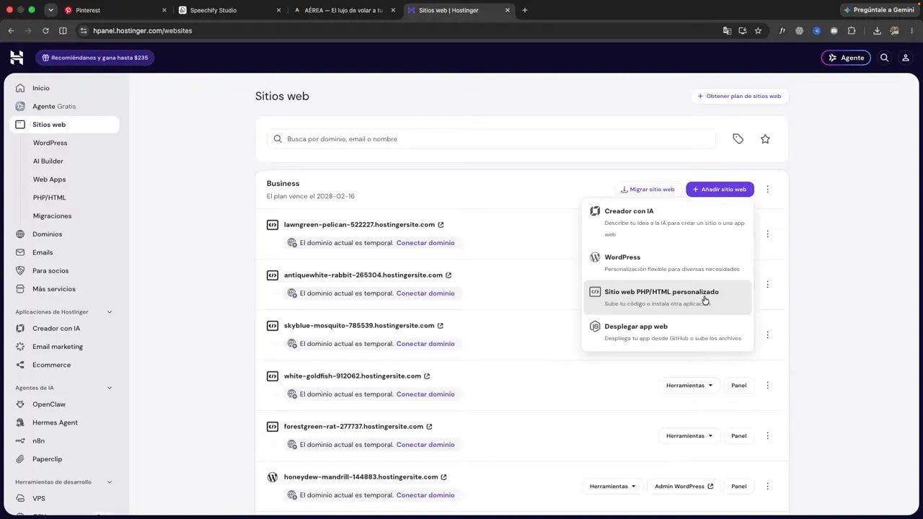Click the star favorites filter icon

point(765,139)
